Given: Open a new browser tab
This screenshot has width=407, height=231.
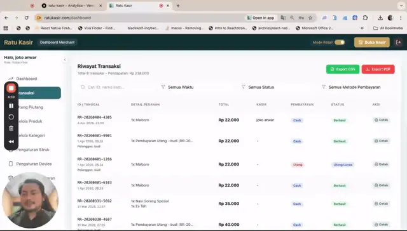Looking at the screenshot, I should [x=178, y=6].
